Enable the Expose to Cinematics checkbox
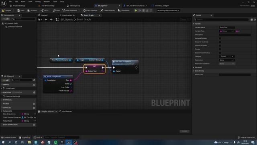This screenshot has width=257, height=145. pos(220,53)
